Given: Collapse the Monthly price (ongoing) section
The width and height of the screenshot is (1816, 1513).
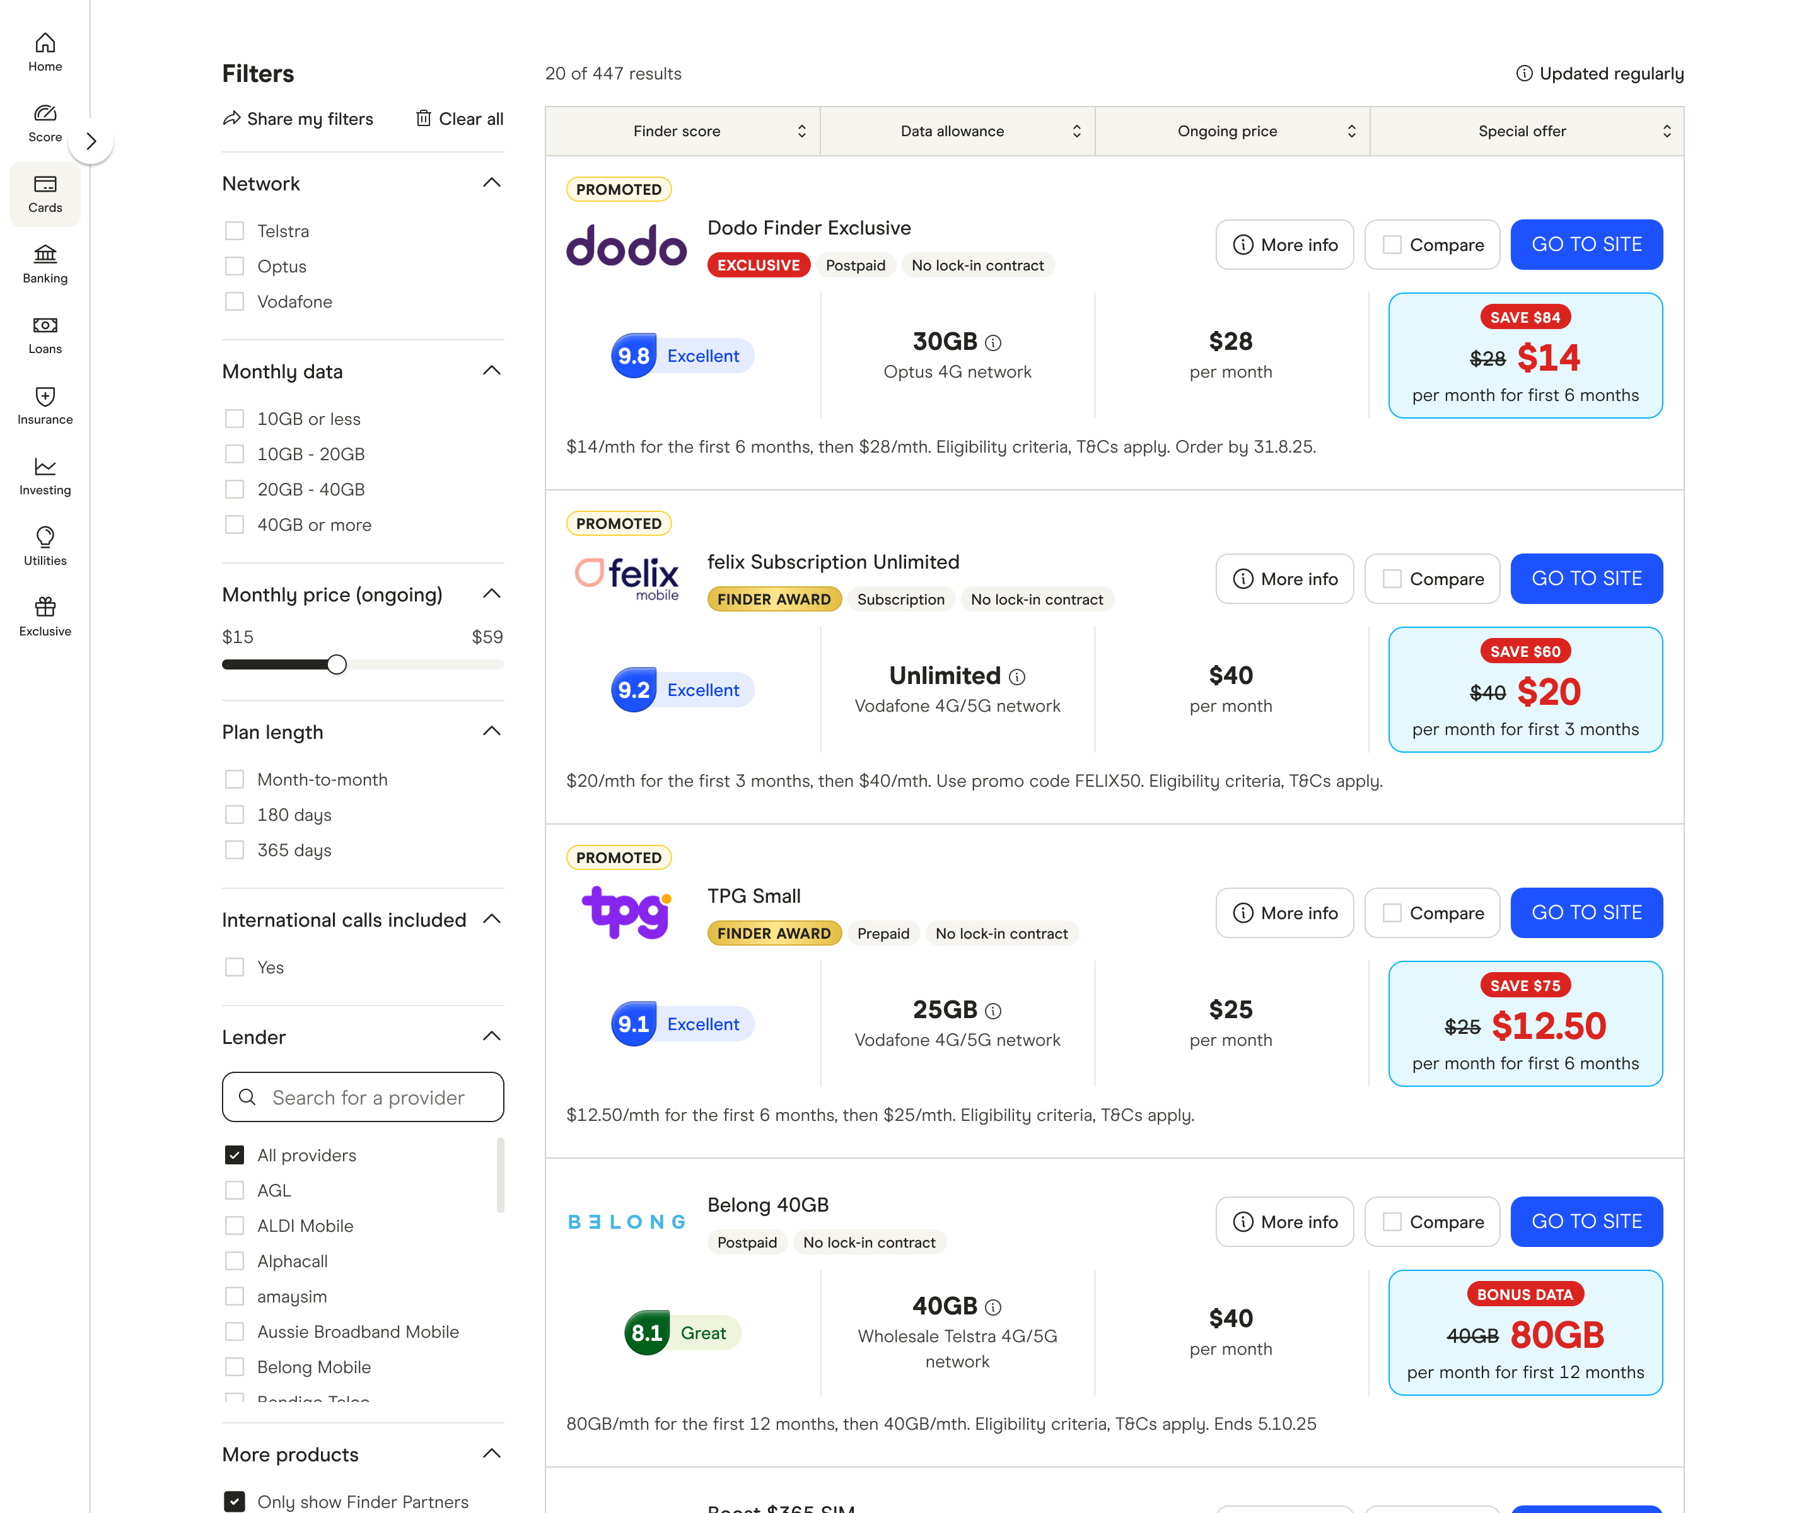Looking at the screenshot, I should [x=492, y=593].
